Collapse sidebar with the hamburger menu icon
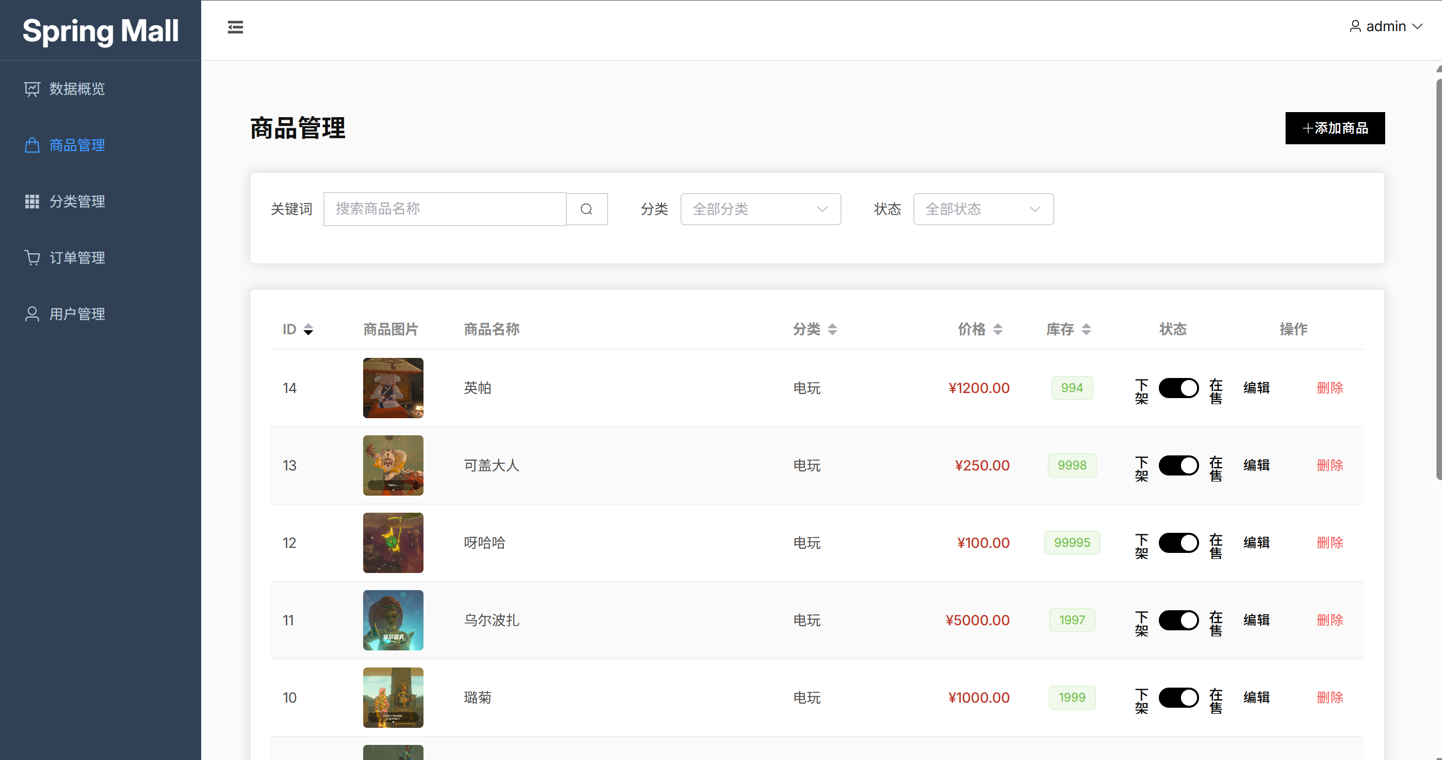The height and width of the screenshot is (760, 1442). [235, 28]
